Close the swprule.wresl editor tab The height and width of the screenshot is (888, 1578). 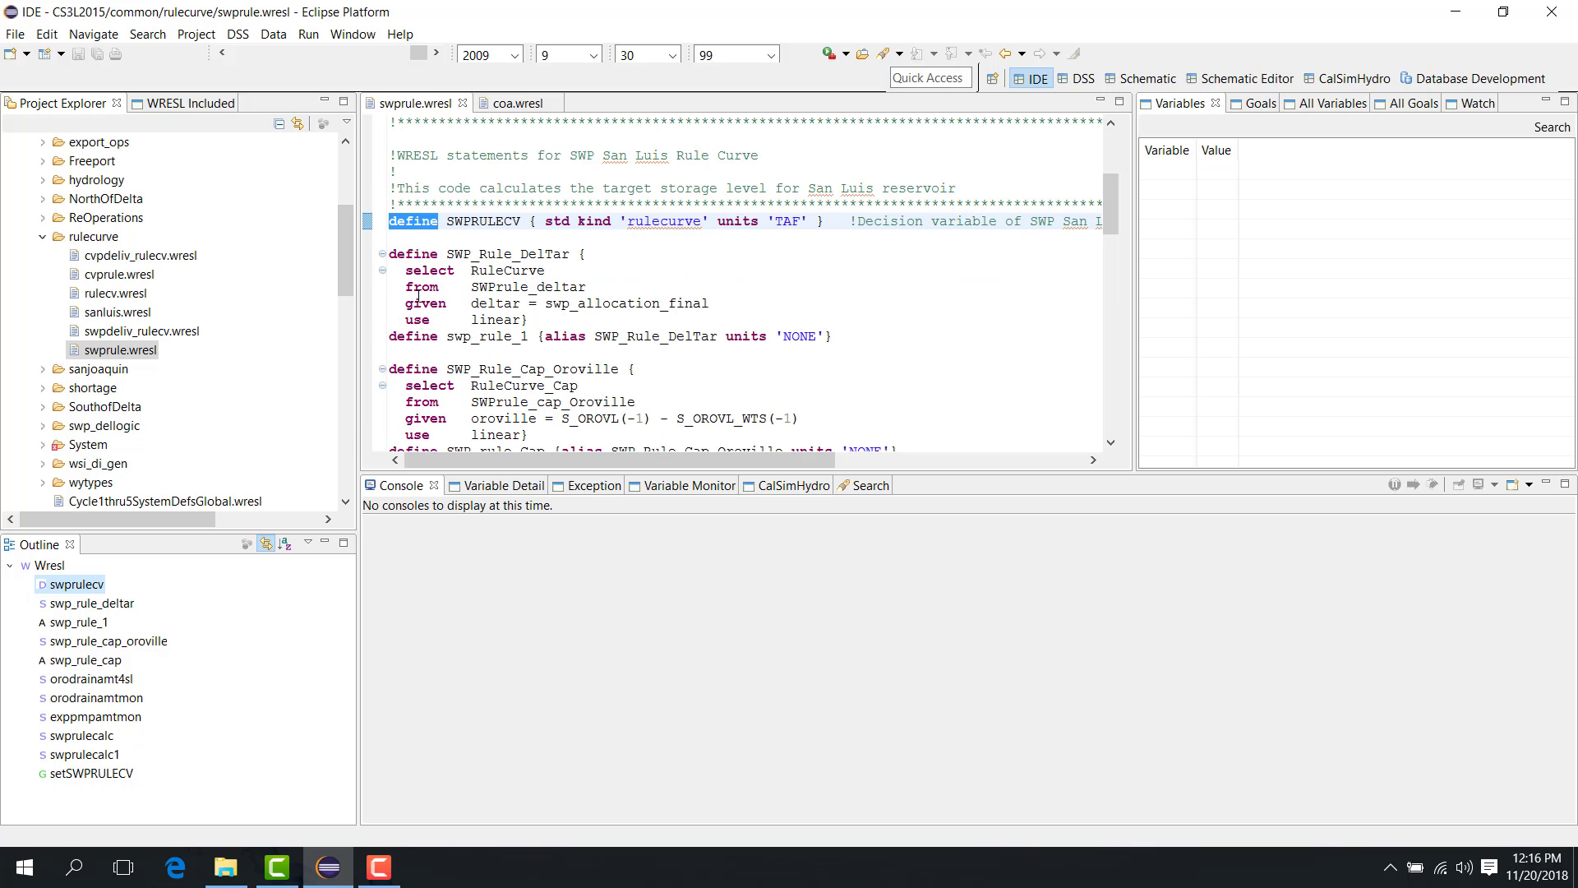[x=463, y=103]
